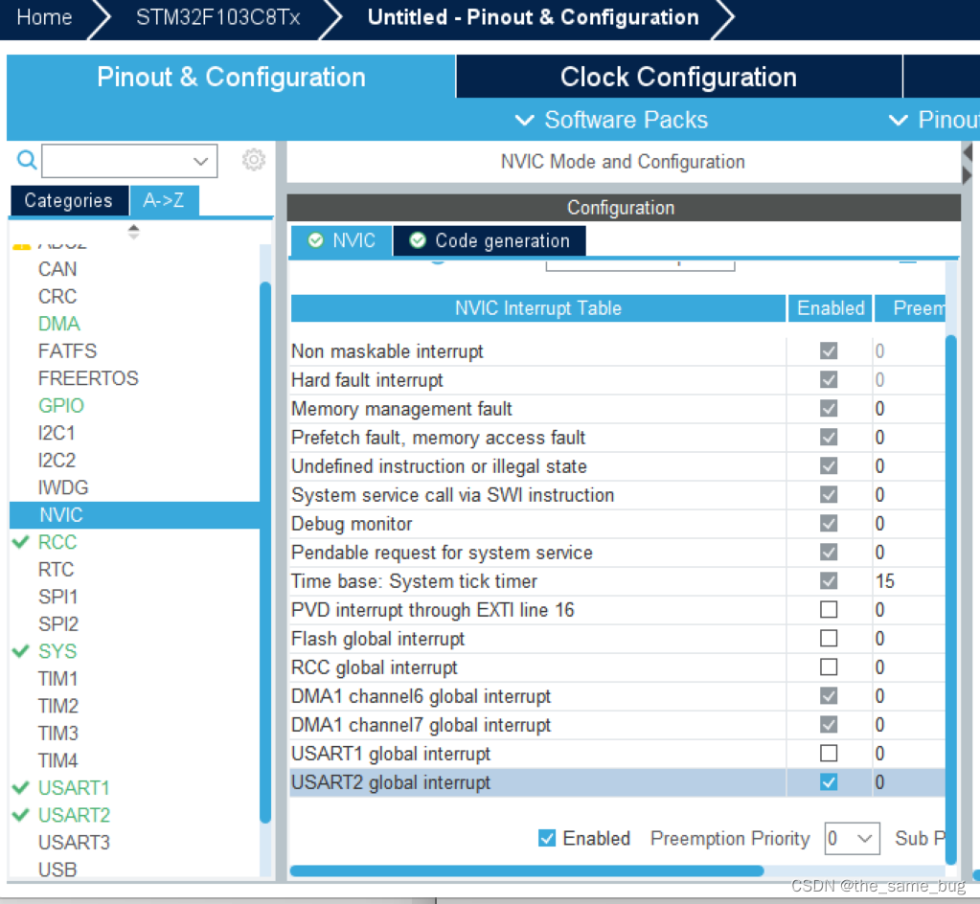Select USB in peripheral list
Image resolution: width=980 pixels, height=904 pixels.
click(57, 869)
